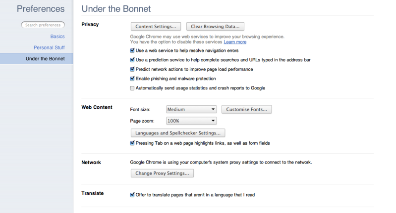396x213 pixels.
Task: Untick the resolve navigation errors checkbox
Action: point(132,50)
